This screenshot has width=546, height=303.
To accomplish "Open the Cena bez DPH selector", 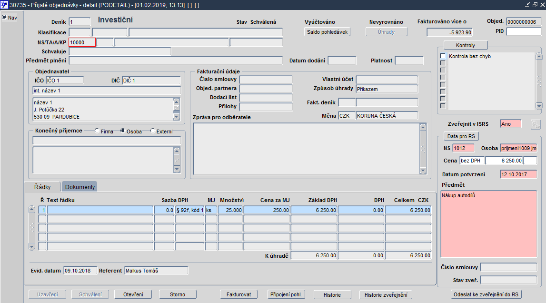I will (x=472, y=161).
